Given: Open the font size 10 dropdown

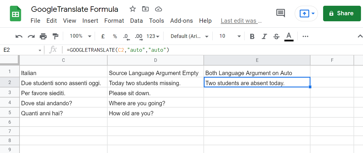Looking at the screenshot, I should coord(230,36).
